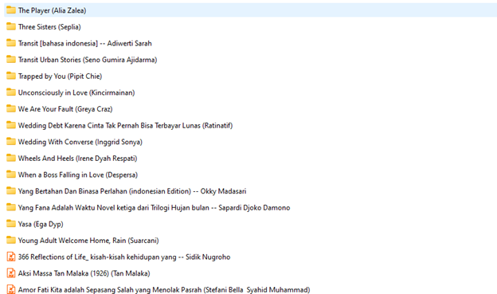Viewport: 497px width, 294px height.
Task: Select Unconsciously in Love (Kincirmainan) name
Action: [76, 92]
